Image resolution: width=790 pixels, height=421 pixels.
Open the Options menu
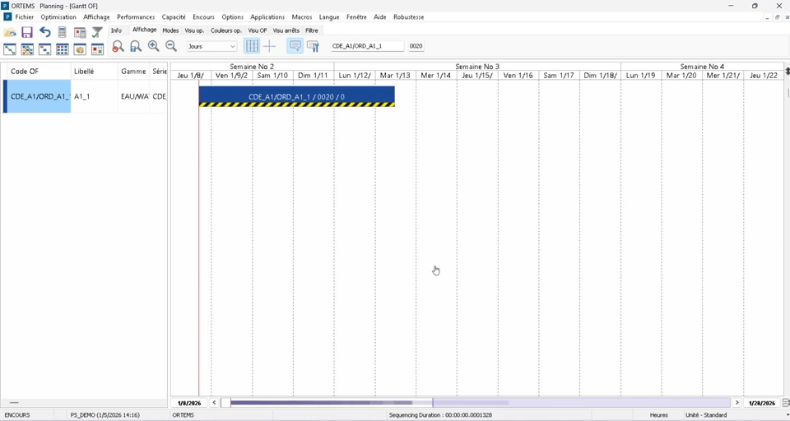click(233, 16)
